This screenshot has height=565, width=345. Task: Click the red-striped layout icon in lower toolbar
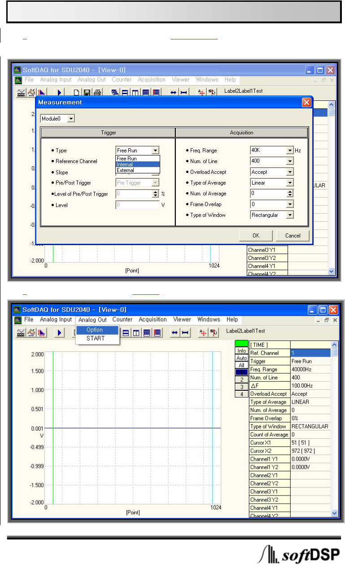pos(157,332)
